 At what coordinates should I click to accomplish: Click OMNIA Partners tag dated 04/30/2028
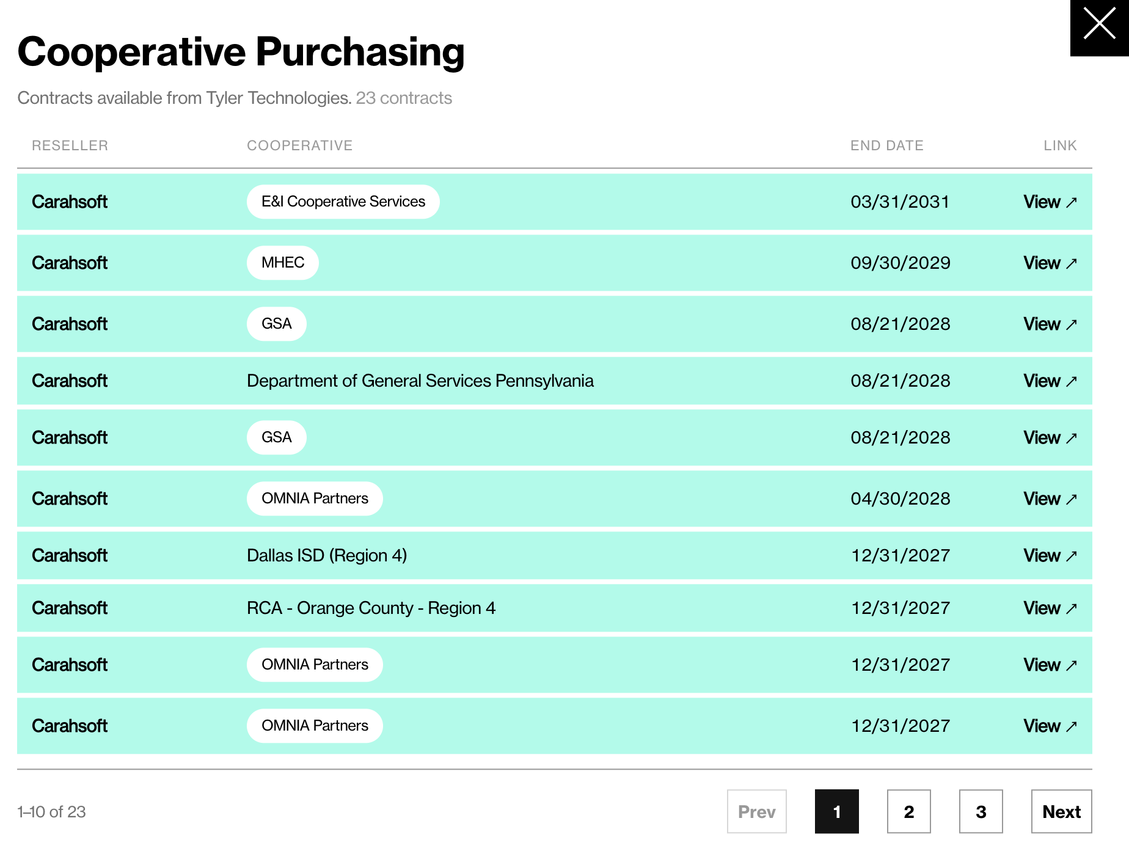click(315, 498)
